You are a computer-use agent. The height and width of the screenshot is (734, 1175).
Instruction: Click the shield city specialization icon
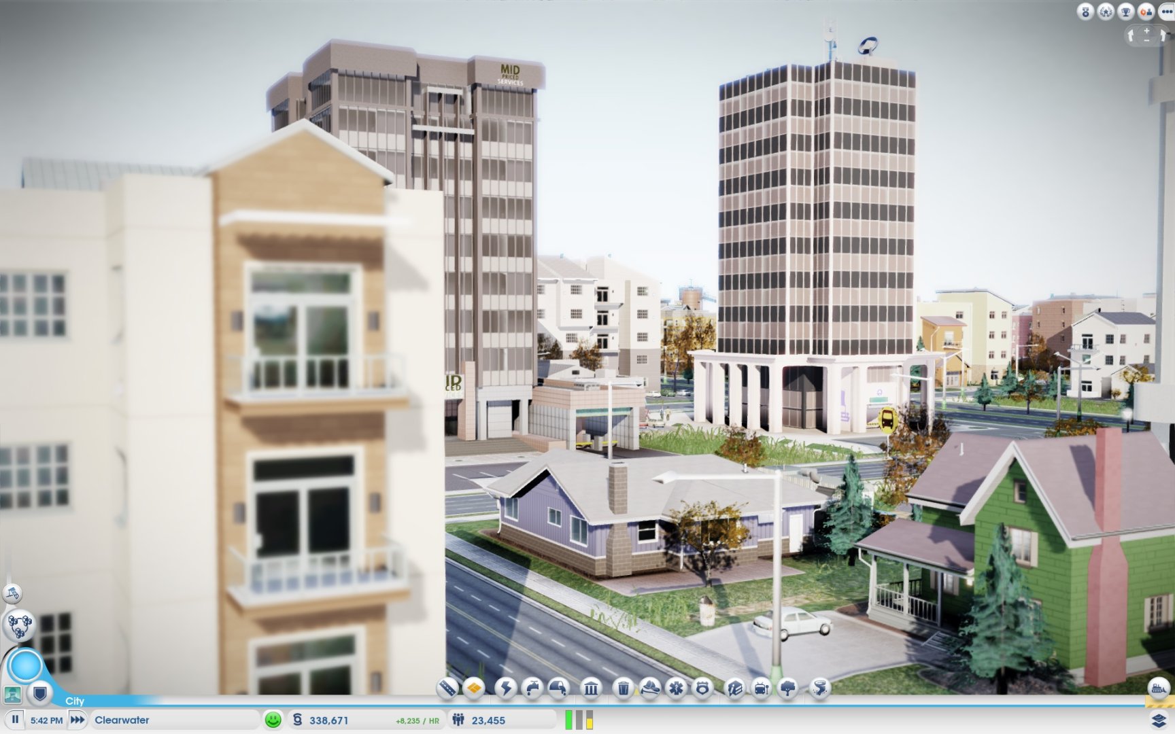click(x=40, y=694)
